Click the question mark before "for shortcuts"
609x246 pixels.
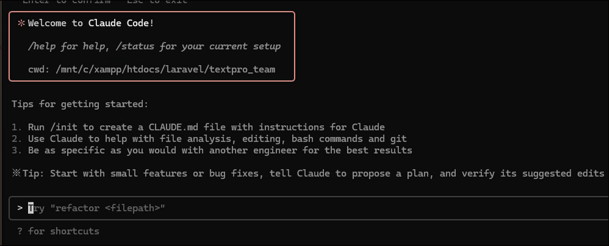point(20,231)
